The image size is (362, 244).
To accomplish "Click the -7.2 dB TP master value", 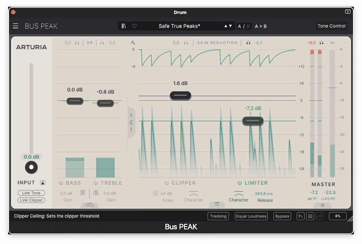I will tap(314, 193).
